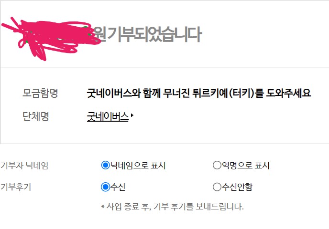Select the 수신안함 radio button

217,187
